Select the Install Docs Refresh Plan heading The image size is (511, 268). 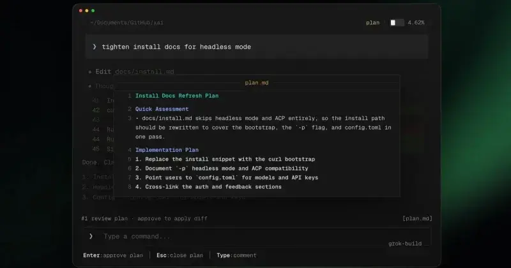pyautogui.click(x=177, y=96)
